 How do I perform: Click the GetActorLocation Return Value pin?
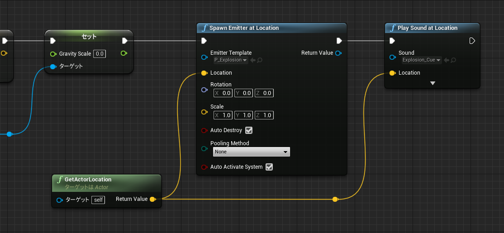[x=152, y=199]
